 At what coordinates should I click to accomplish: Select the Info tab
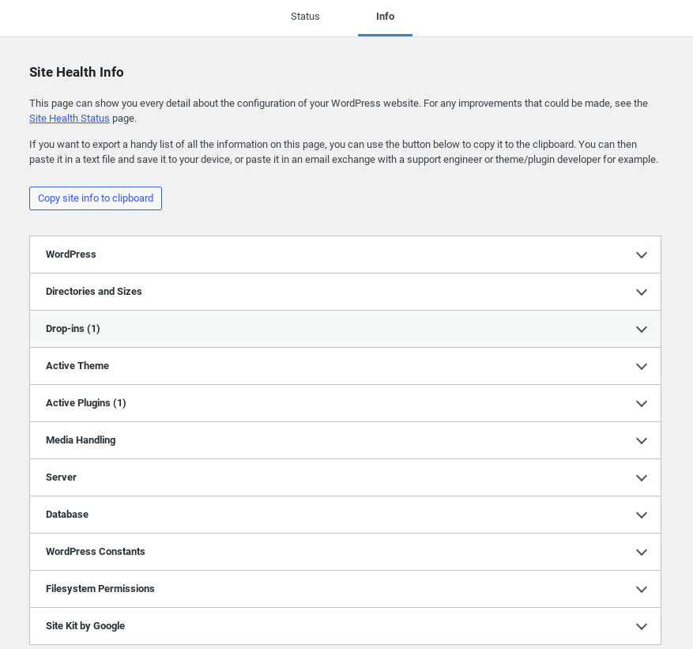click(x=385, y=17)
